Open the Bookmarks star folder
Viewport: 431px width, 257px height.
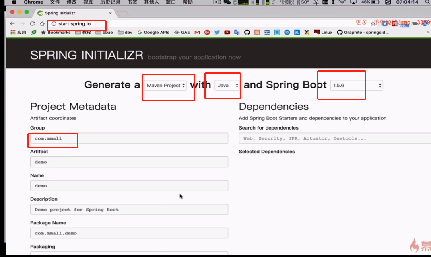[56, 33]
